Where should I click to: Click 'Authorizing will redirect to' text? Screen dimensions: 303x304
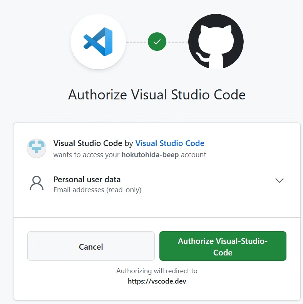point(157,271)
